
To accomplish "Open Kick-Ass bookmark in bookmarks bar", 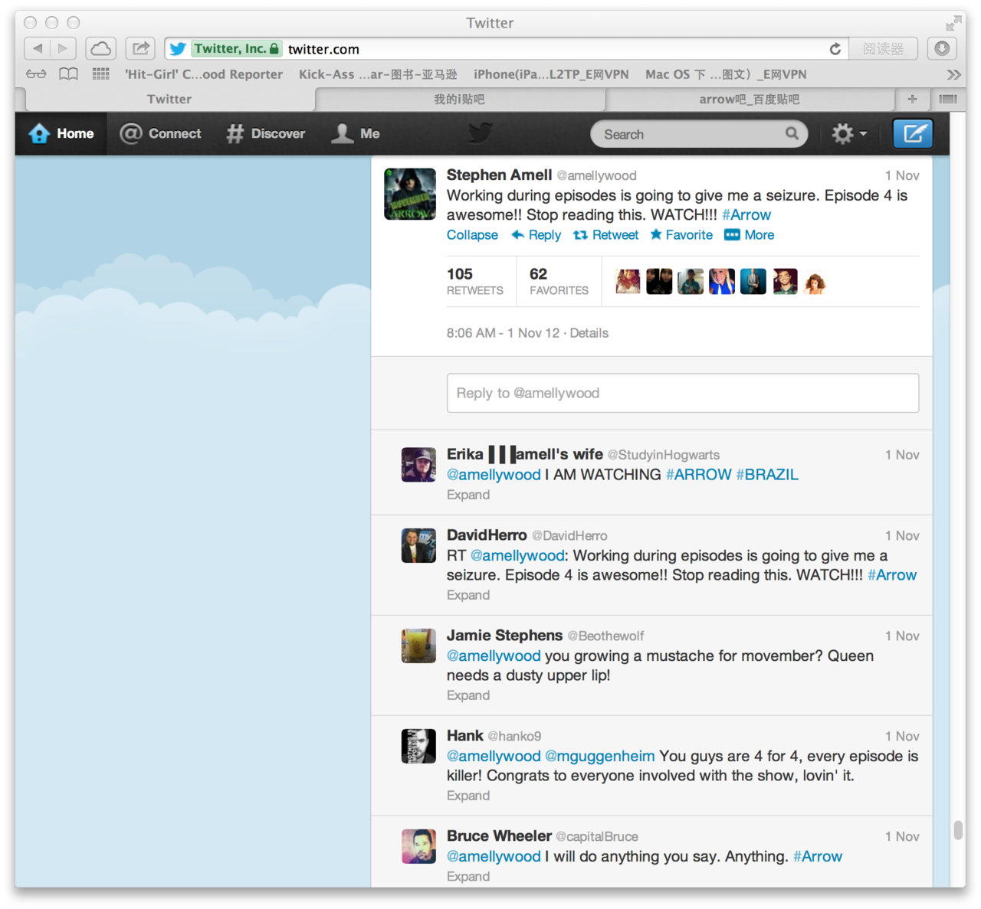I will tap(378, 74).
